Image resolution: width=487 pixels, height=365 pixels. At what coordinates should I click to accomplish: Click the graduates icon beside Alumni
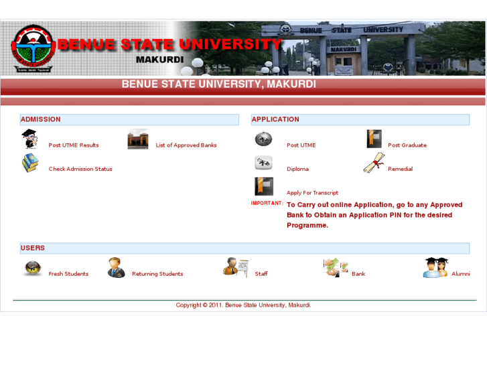(x=435, y=267)
